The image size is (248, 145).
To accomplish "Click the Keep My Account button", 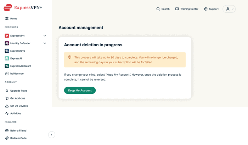I will click(80, 90).
